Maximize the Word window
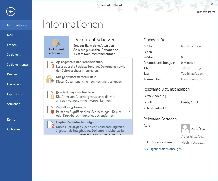 pyautogui.click(x=200, y=4)
